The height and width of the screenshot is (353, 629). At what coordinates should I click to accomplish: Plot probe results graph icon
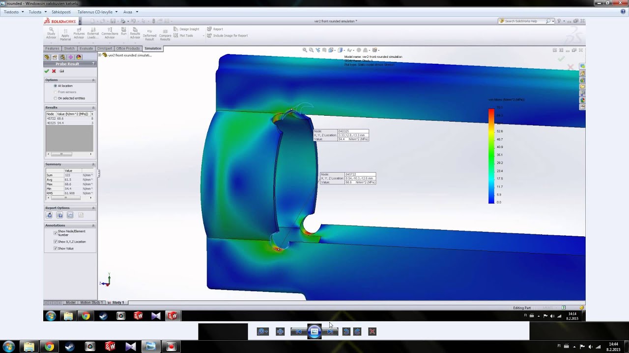pyautogui.click(x=70, y=215)
